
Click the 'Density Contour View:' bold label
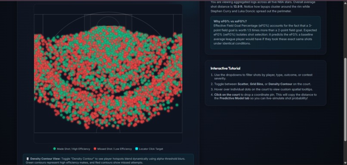coord(45,159)
